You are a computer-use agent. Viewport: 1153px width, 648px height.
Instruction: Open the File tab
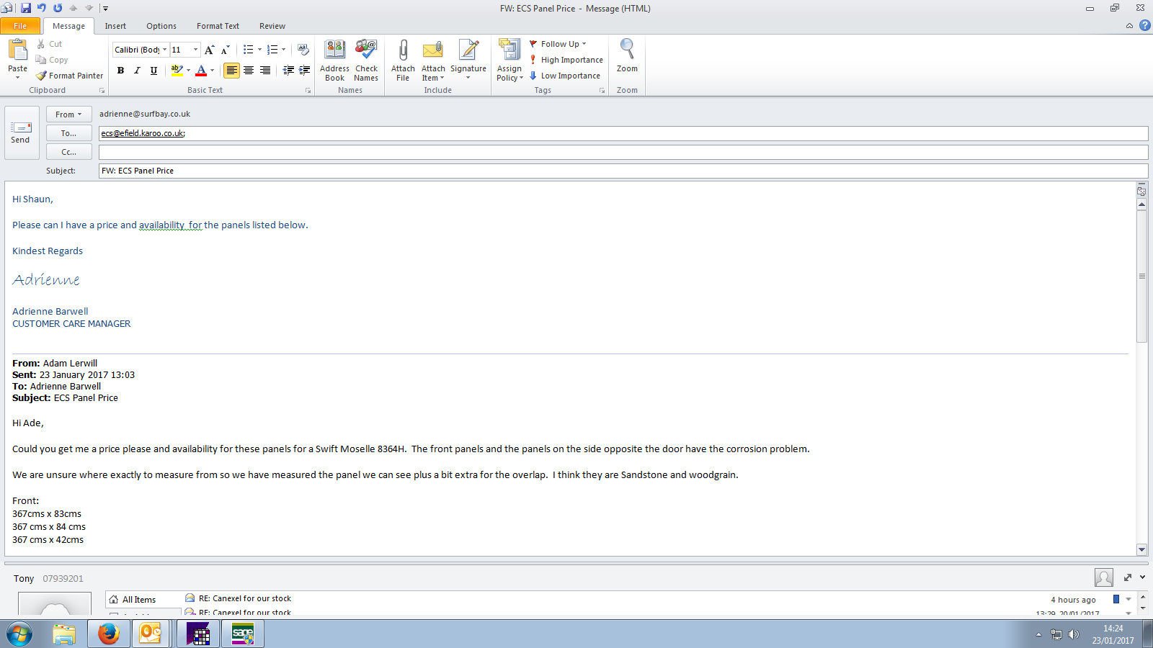20,26
